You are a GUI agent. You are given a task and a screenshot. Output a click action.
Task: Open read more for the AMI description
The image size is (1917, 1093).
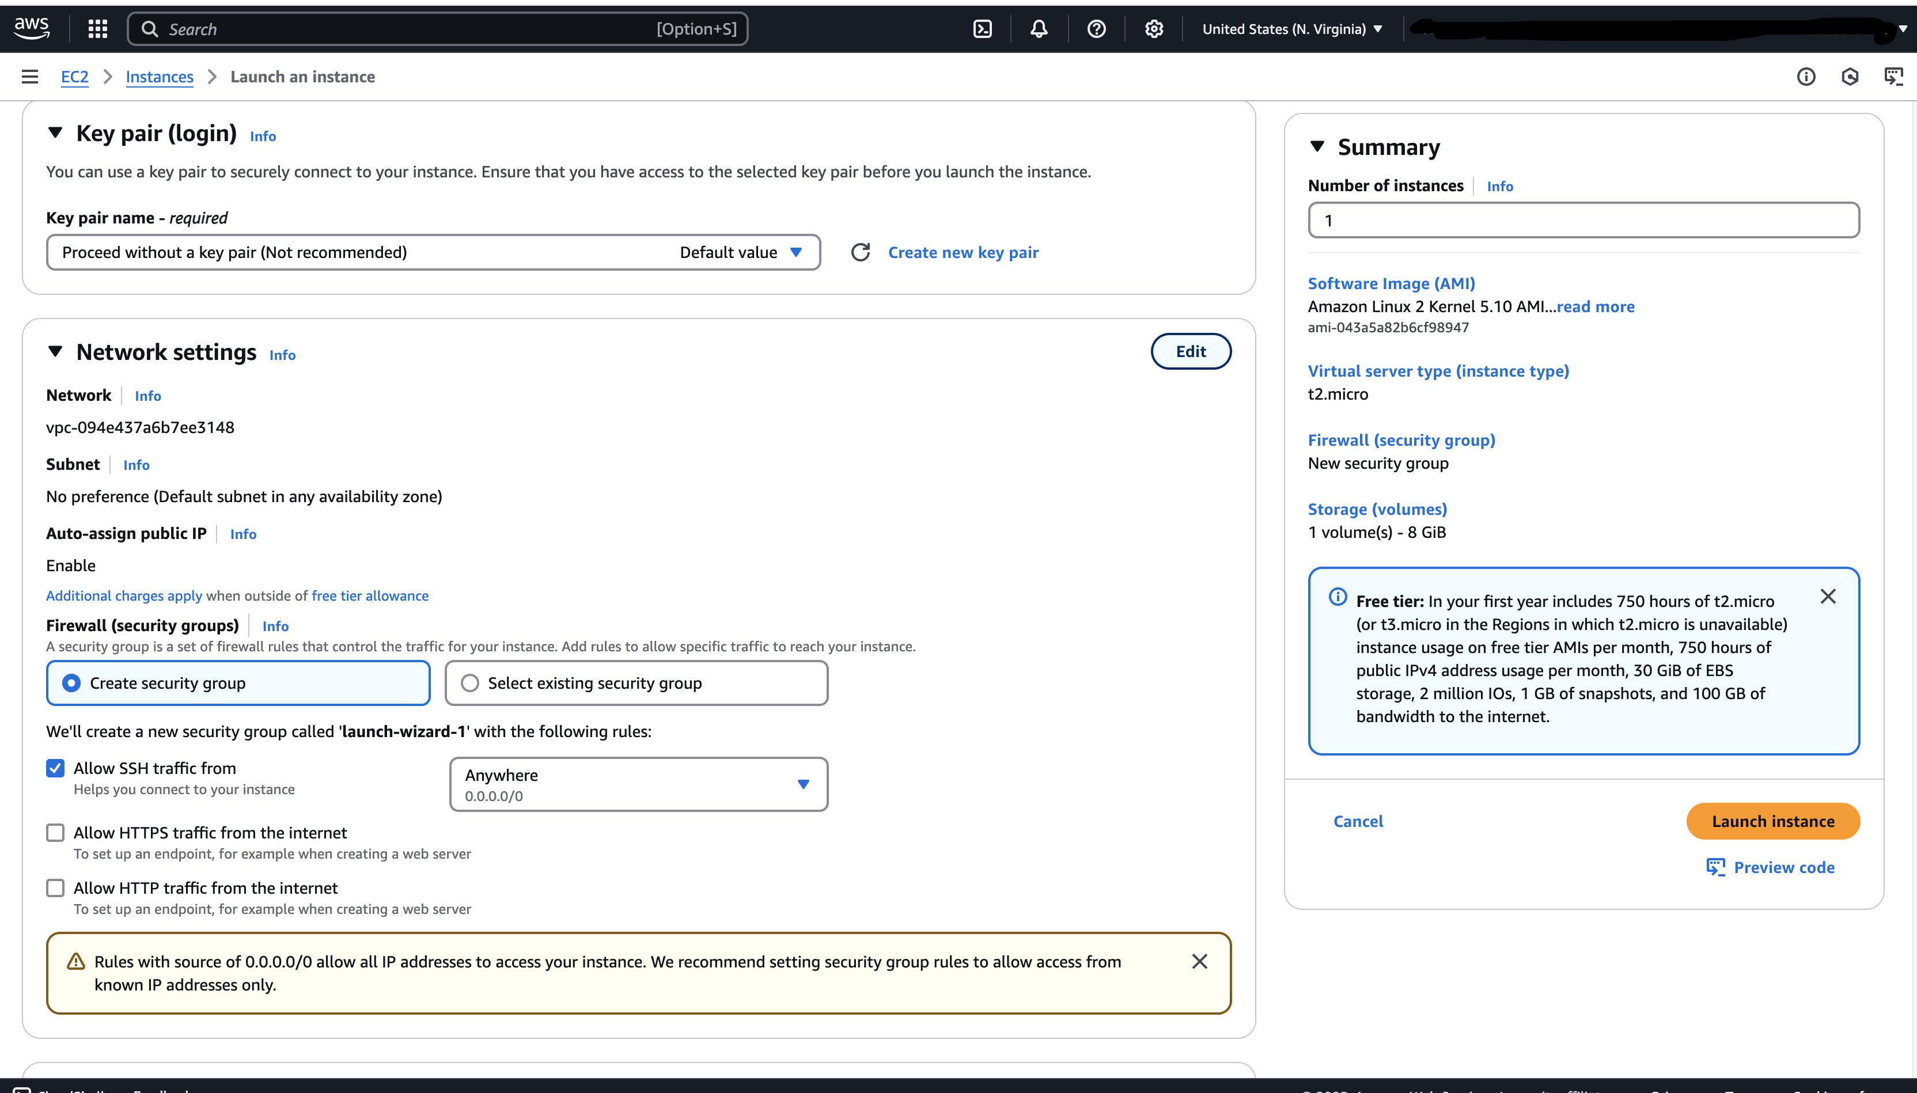pos(1596,306)
